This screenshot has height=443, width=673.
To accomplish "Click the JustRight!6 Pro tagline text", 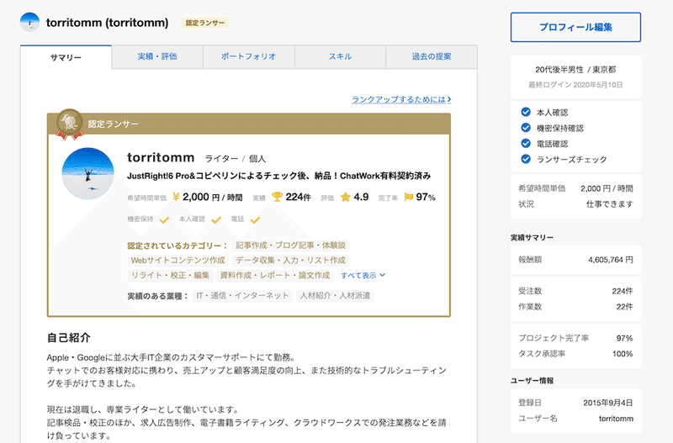I will coord(279,176).
